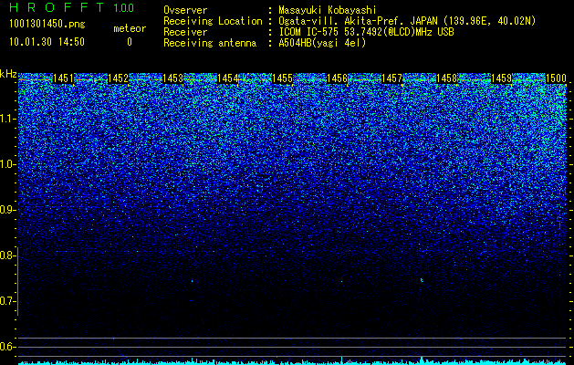This screenshot has height=365, width=574.
Task: Click the date stamp 10.01.30 14:50
Action: [47, 42]
